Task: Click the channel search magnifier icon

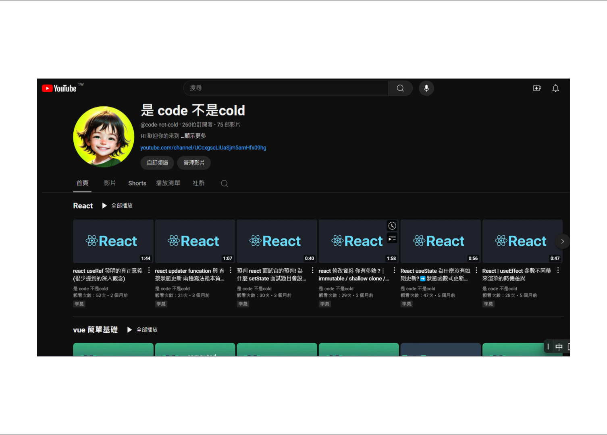Action: pos(225,184)
